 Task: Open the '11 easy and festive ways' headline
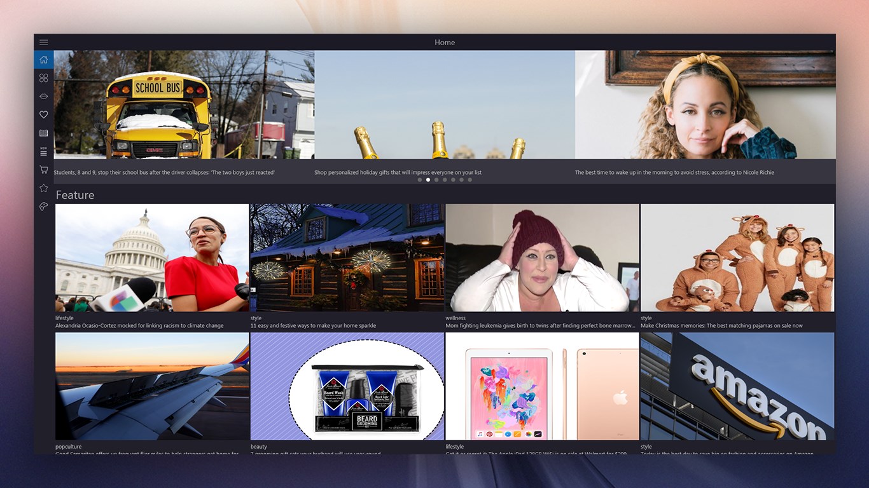[313, 326]
